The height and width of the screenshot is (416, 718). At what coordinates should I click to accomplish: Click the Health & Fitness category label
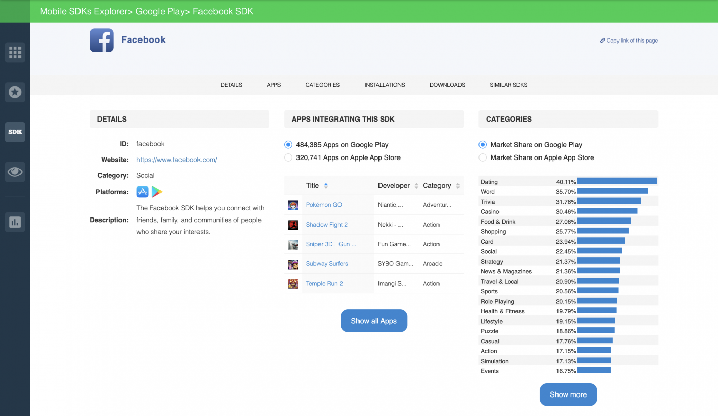(503, 311)
